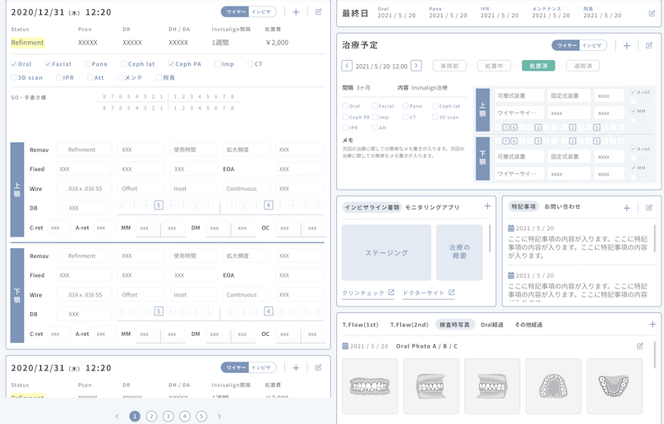Uncheck the Ceph PA checkbox in the top record

pos(171,63)
